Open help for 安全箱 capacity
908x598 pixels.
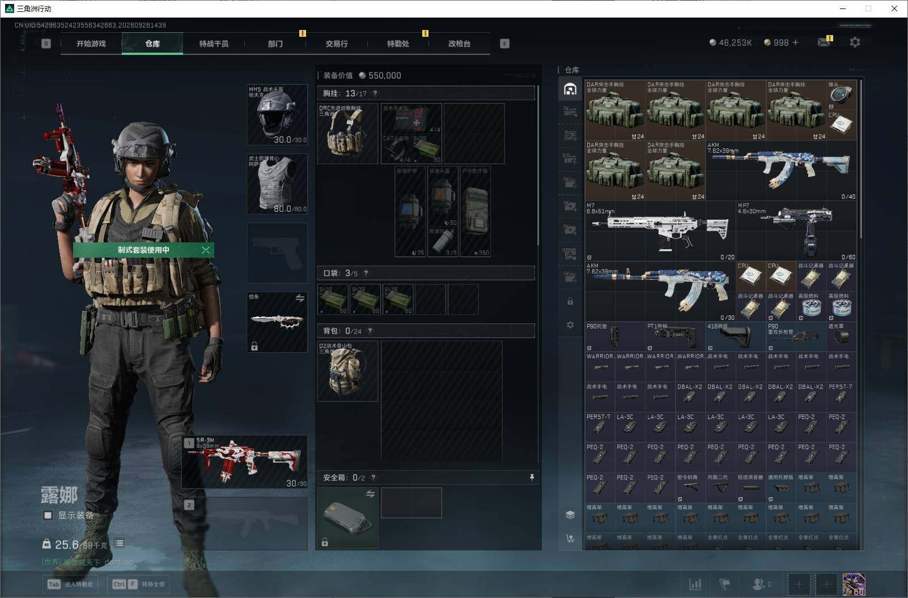click(373, 477)
